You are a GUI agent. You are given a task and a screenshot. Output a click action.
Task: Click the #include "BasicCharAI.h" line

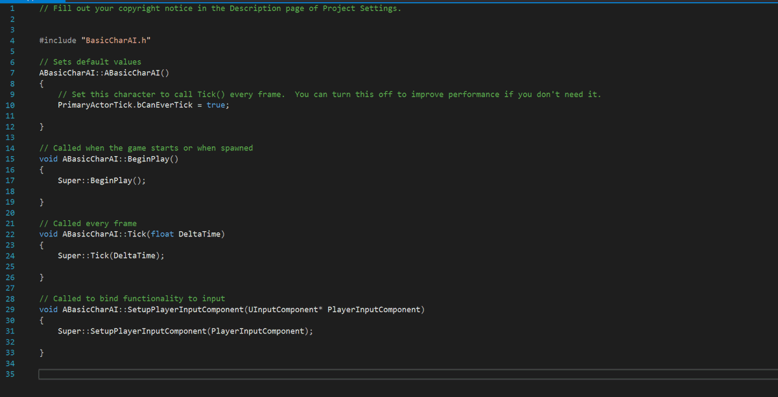tap(95, 40)
